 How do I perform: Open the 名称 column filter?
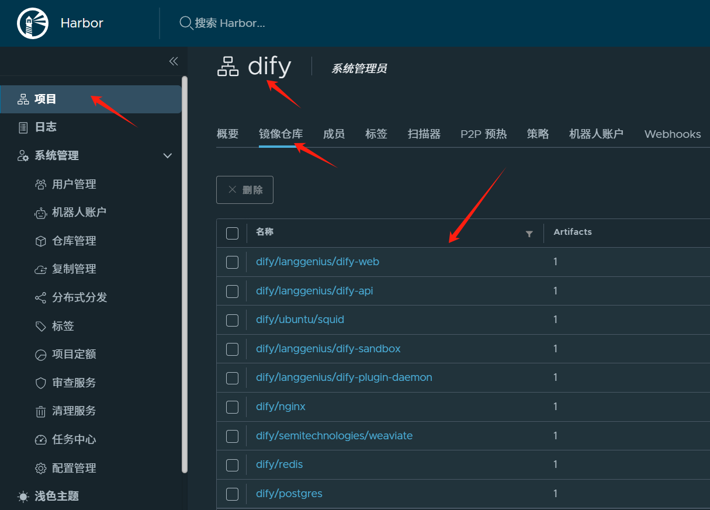pos(529,233)
